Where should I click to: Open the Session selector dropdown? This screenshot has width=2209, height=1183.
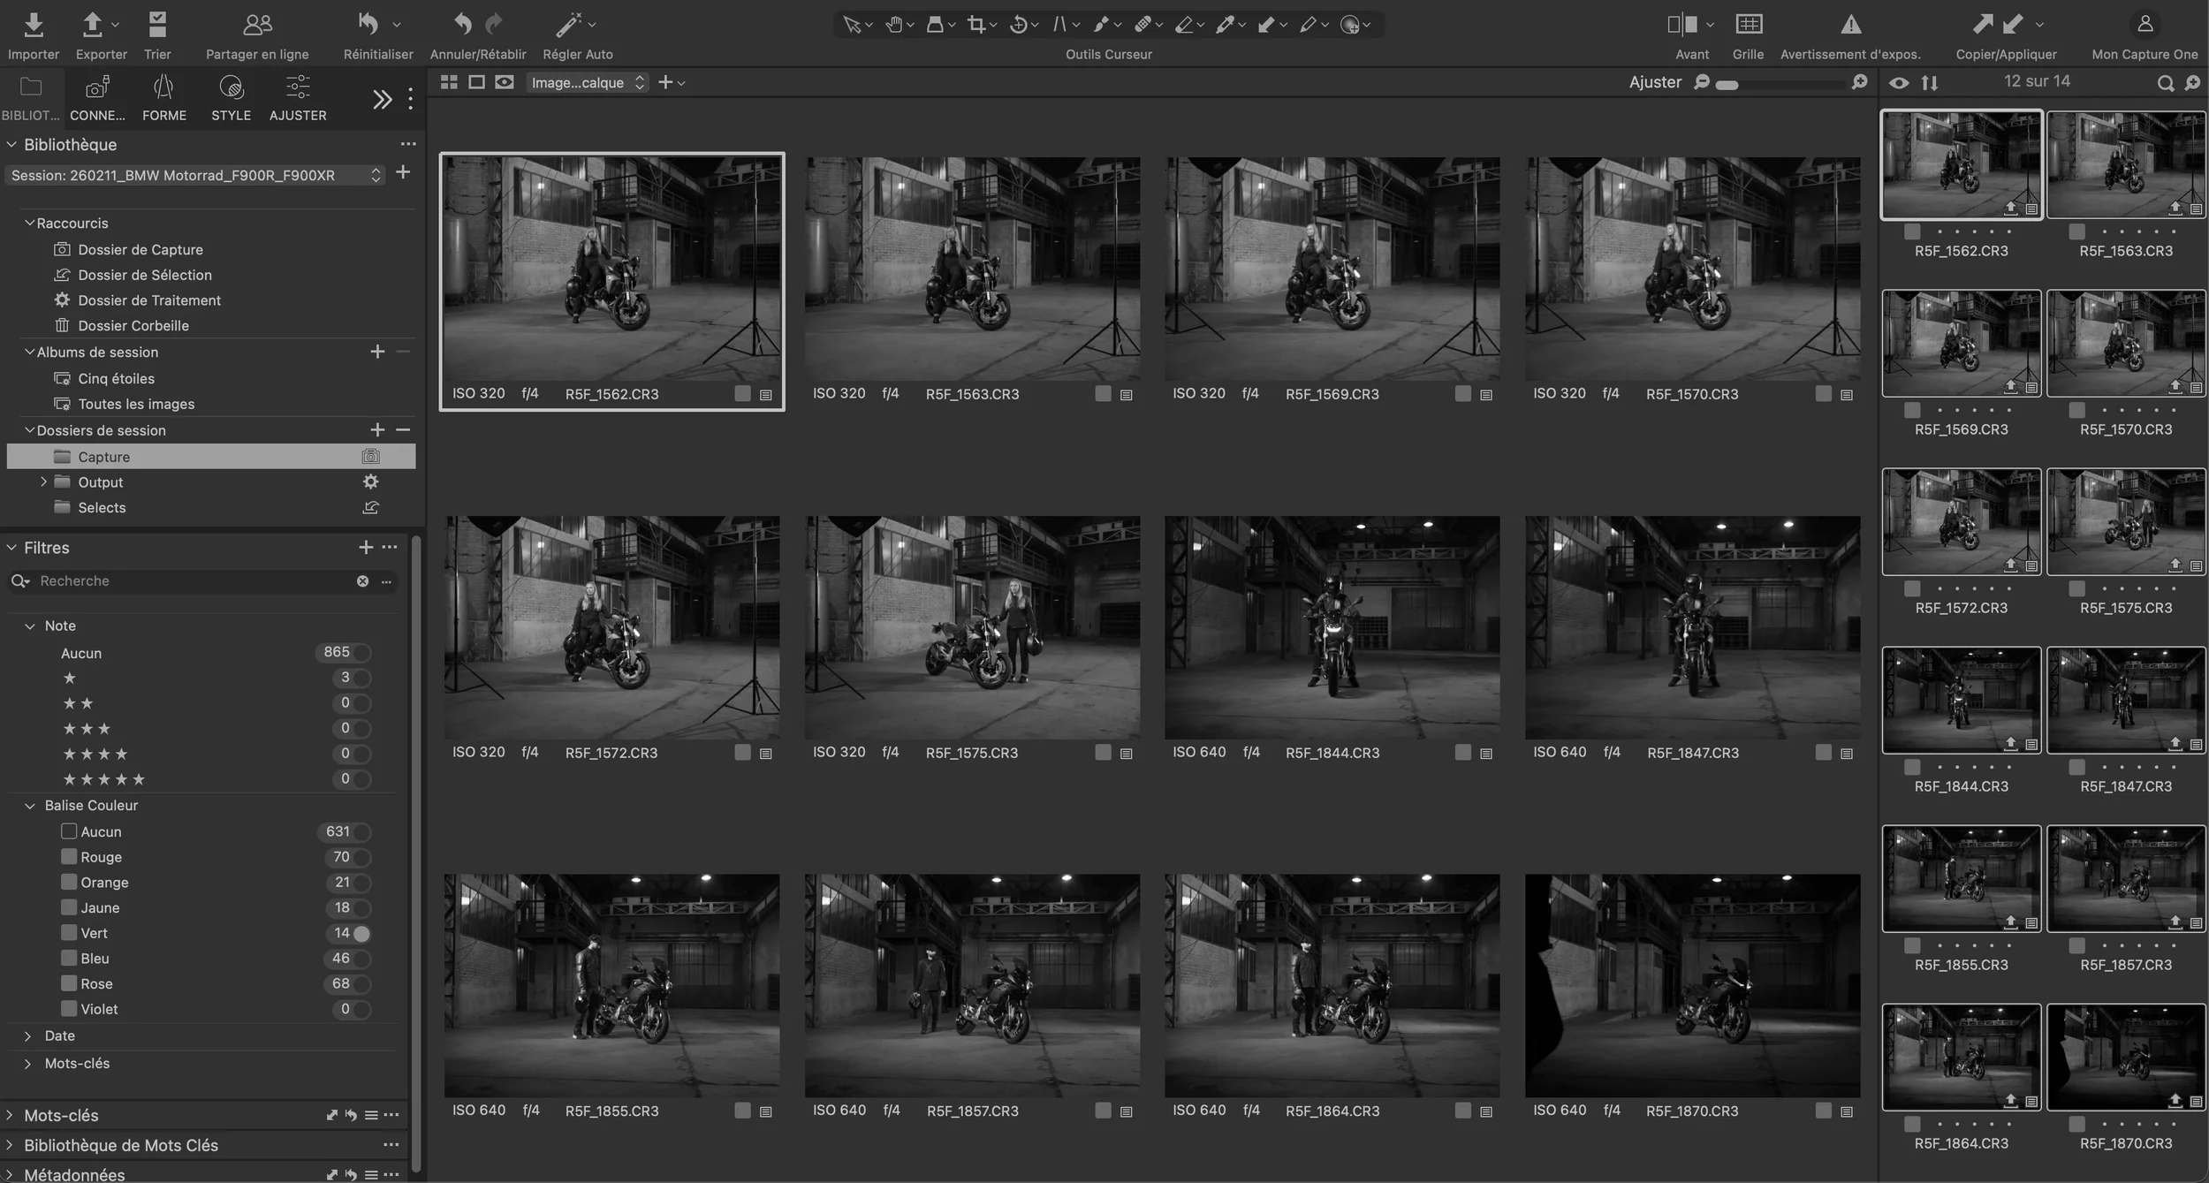[x=194, y=175]
